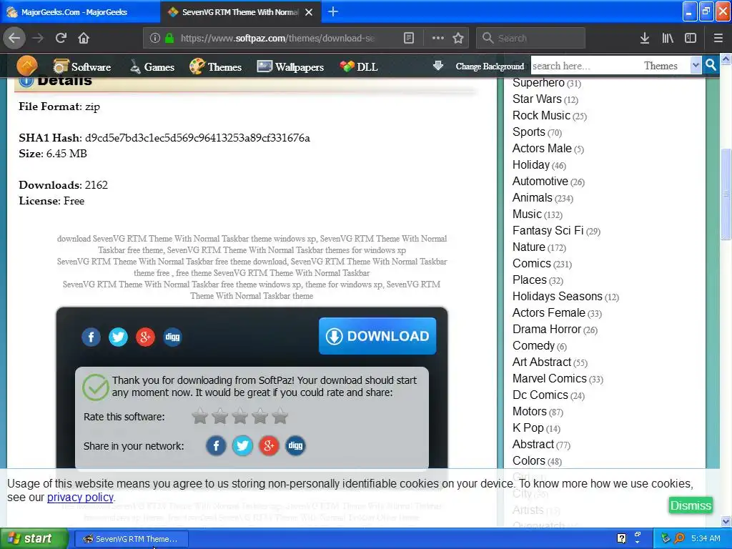Close the SevenVG RTM Theme tab
Viewport: 732px width, 549px height.
309,12
